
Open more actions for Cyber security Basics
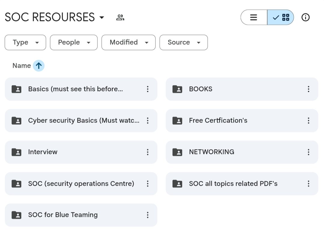148,121
